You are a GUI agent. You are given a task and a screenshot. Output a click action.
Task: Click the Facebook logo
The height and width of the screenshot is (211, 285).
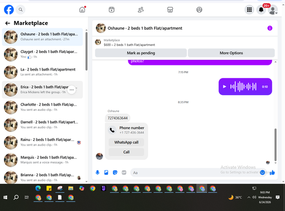[9, 10]
